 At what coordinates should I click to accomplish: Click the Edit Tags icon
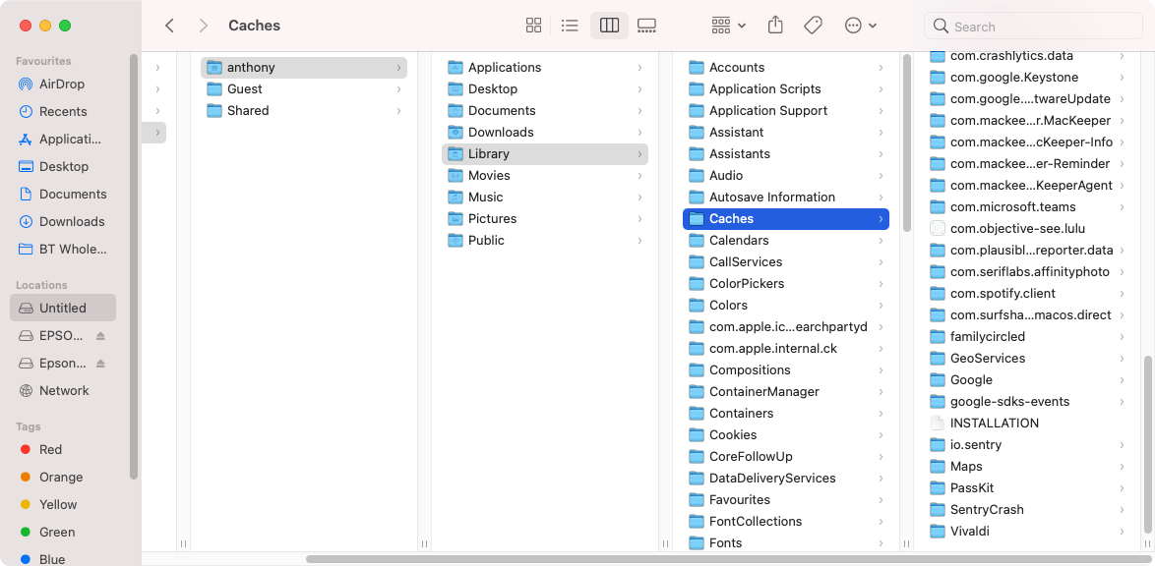tap(813, 26)
